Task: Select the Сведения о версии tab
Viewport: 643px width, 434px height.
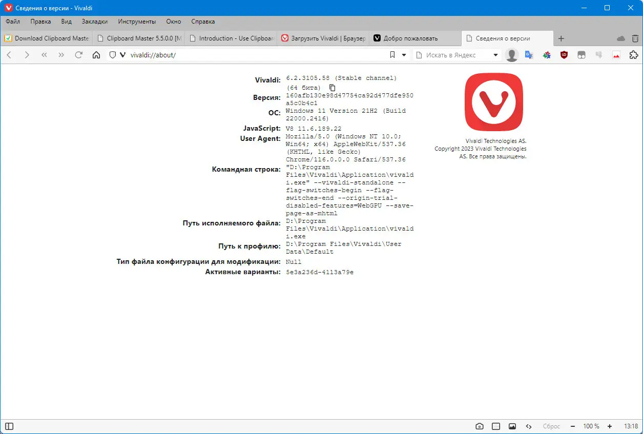Action: (508, 38)
